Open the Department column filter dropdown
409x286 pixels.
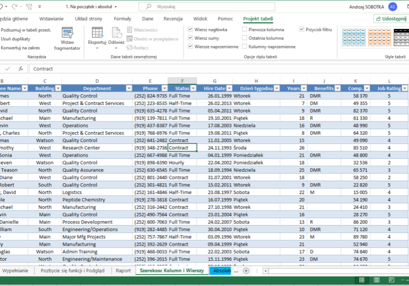[128, 89]
